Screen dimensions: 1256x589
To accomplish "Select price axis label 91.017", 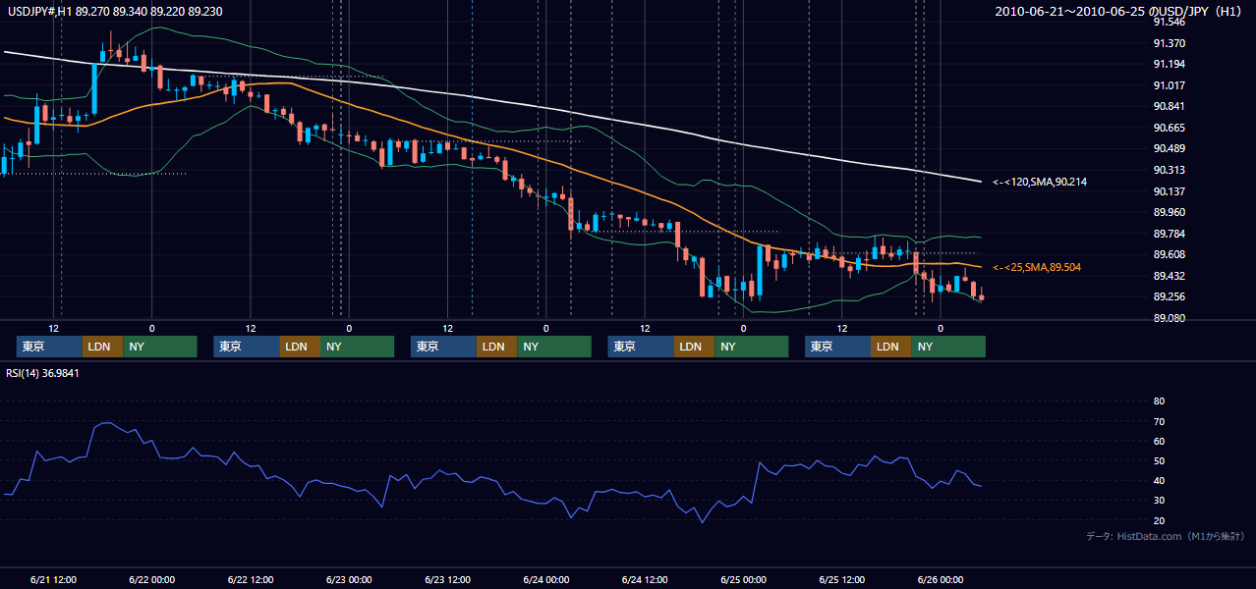I will click(1170, 85).
